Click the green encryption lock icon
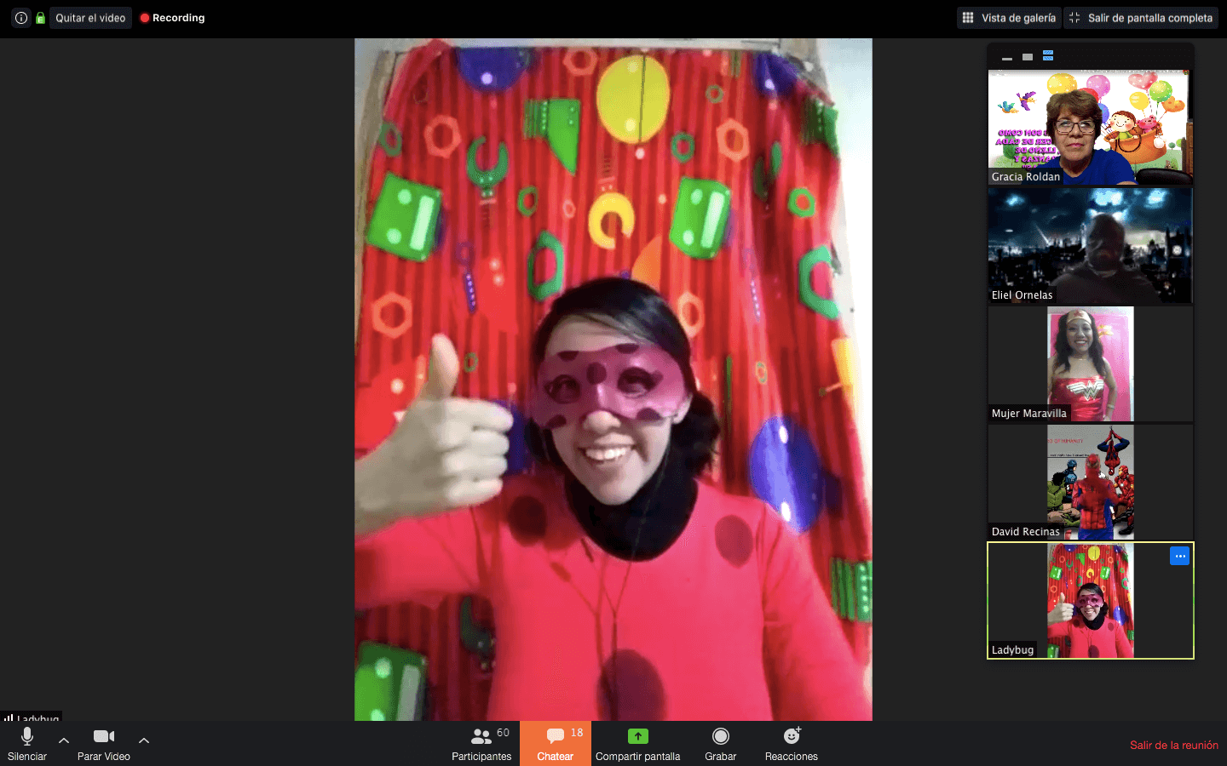The image size is (1227, 766). coord(40,18)
